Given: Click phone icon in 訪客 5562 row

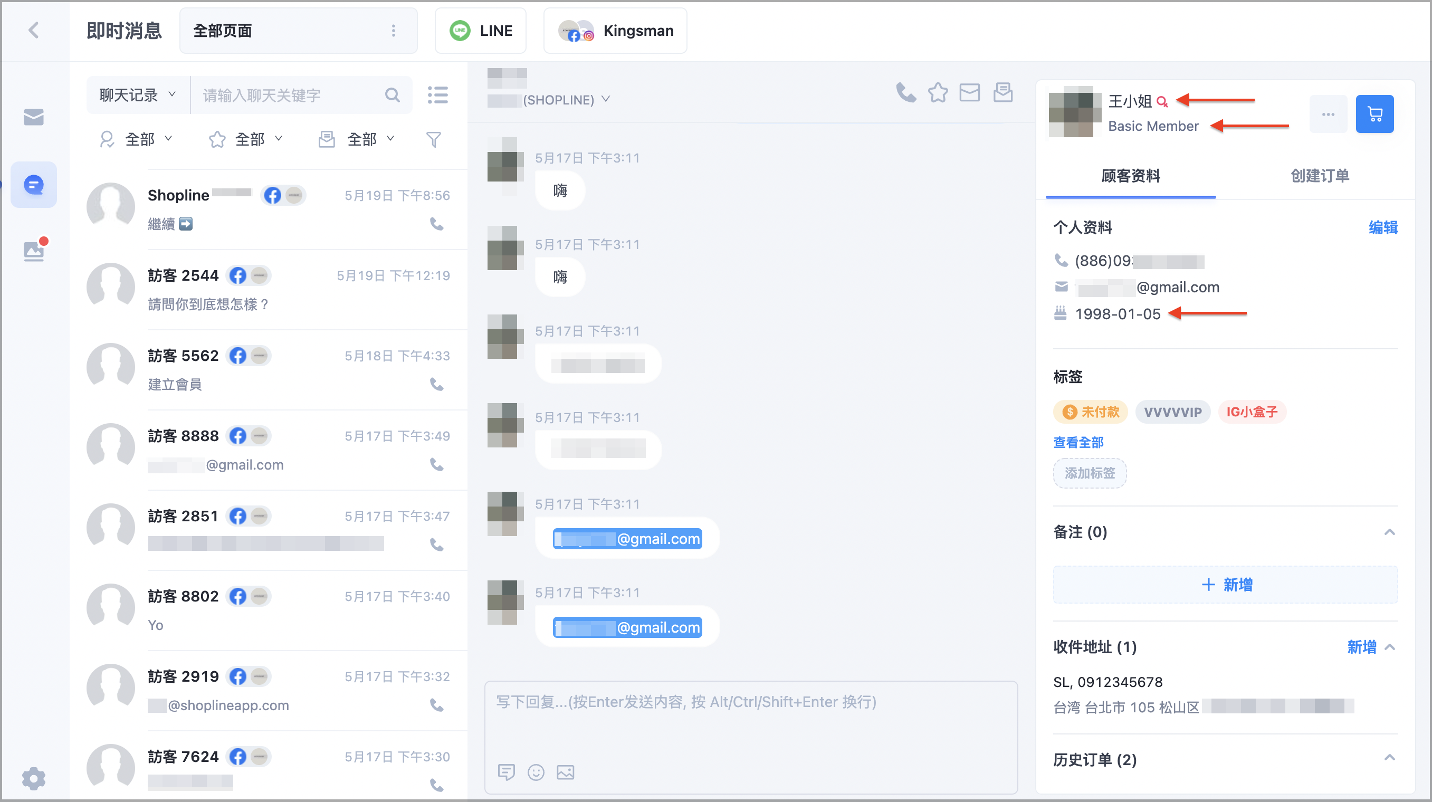Looking at the screenshot, I should point(437,384).
